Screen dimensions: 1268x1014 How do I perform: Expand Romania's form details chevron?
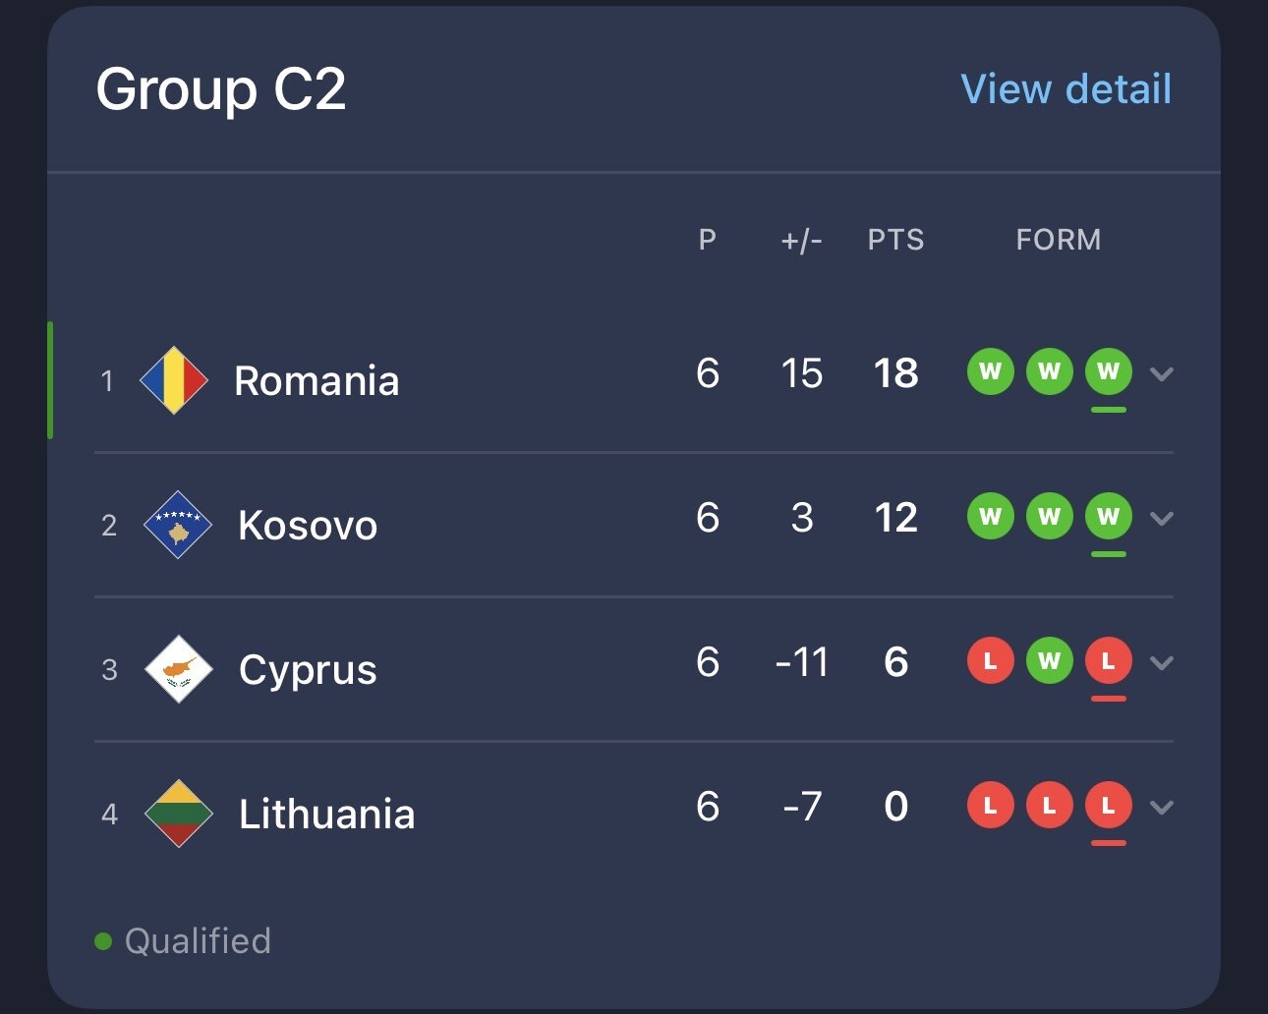click(1161, 374)
